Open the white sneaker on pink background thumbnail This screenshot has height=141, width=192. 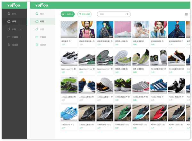point(123,30)
